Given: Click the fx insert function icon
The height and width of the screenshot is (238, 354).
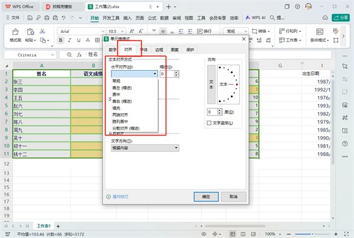Looking at the screenshot, I should pyautogui.click(x=77, y=54).
